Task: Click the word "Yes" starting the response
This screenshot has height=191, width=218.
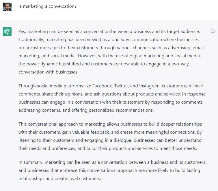Action: (x=22, y=31)
